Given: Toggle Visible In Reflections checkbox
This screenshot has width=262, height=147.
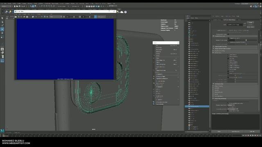Looking at the screenshot, I should point(228,66).
